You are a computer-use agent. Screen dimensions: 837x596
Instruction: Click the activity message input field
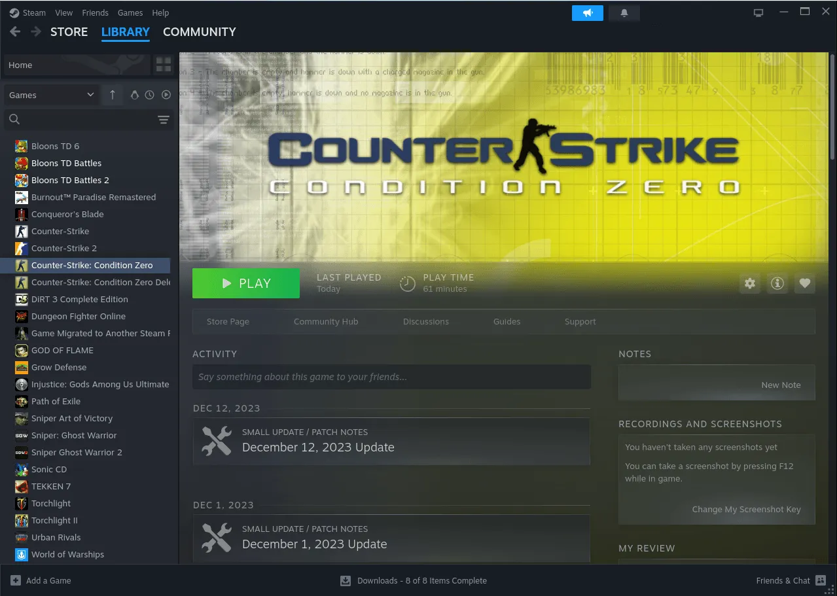[x=391, y=377]
